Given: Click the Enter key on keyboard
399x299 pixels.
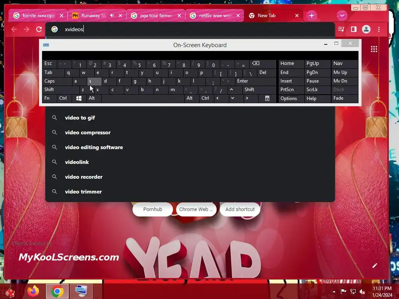Looking at the screenshot, I should [256, 81].
